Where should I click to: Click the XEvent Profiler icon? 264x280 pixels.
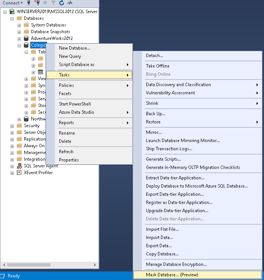click(19, 173)
